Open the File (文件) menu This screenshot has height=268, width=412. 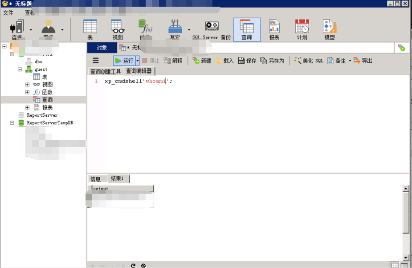tap(8, 12)
